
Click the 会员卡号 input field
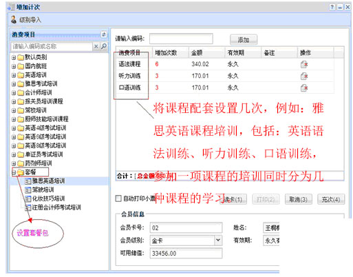tap(186, 228)
